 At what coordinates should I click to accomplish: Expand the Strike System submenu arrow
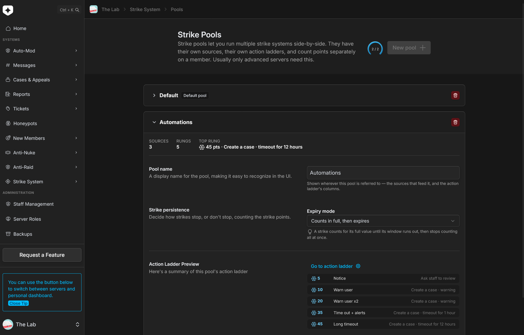pyautogui.click(x=76, y=182)
